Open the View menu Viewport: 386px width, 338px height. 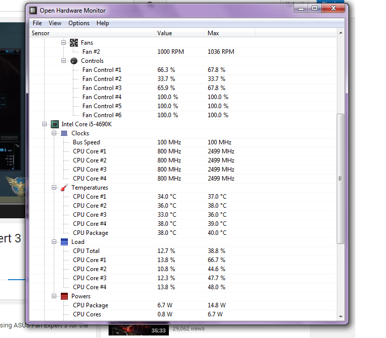[55, 23]
